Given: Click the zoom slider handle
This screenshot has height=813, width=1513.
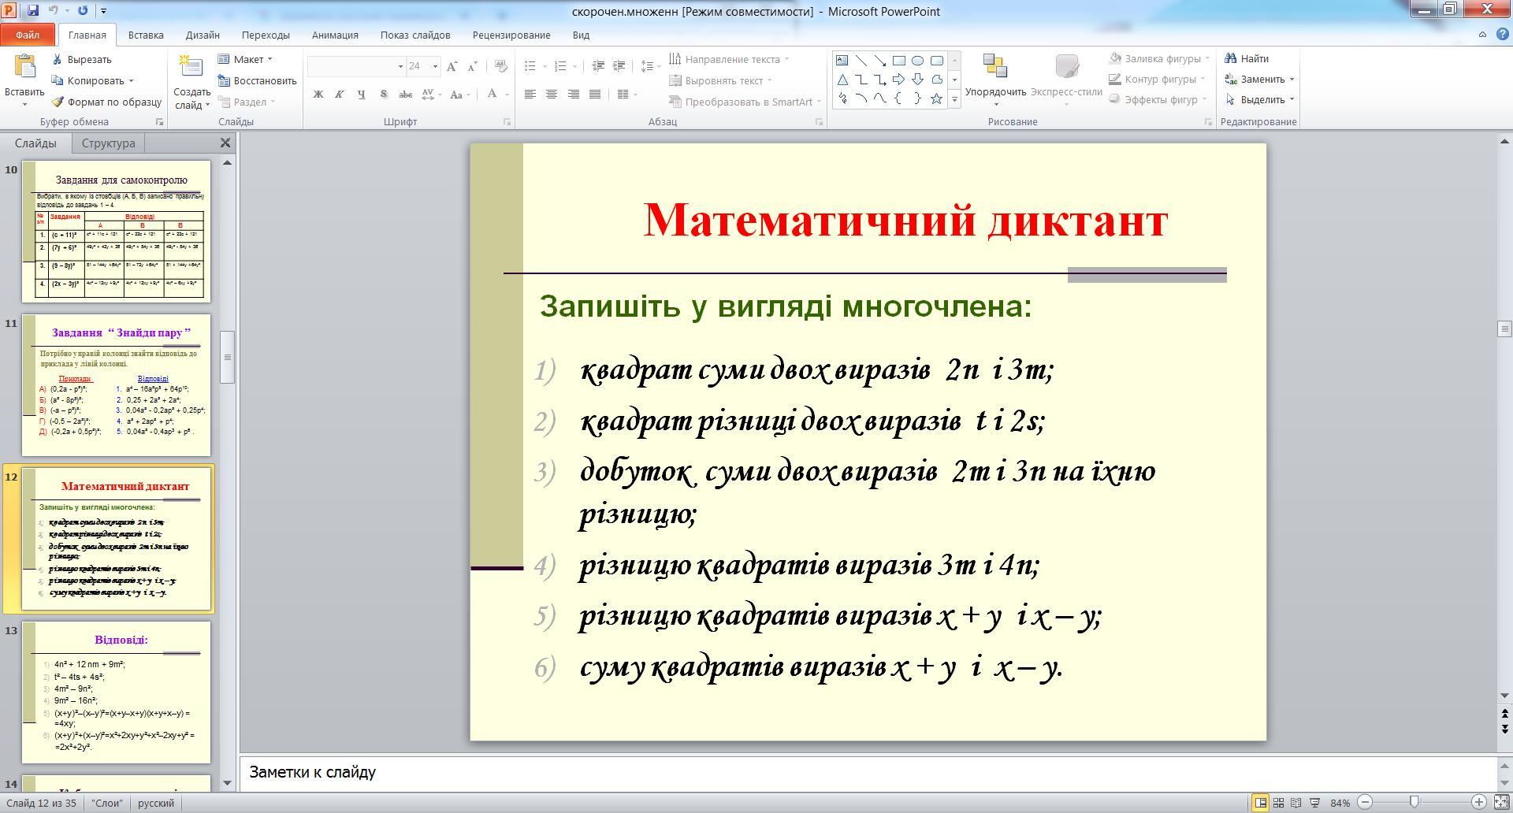Looking at the screenshot, I should 1414,802.
